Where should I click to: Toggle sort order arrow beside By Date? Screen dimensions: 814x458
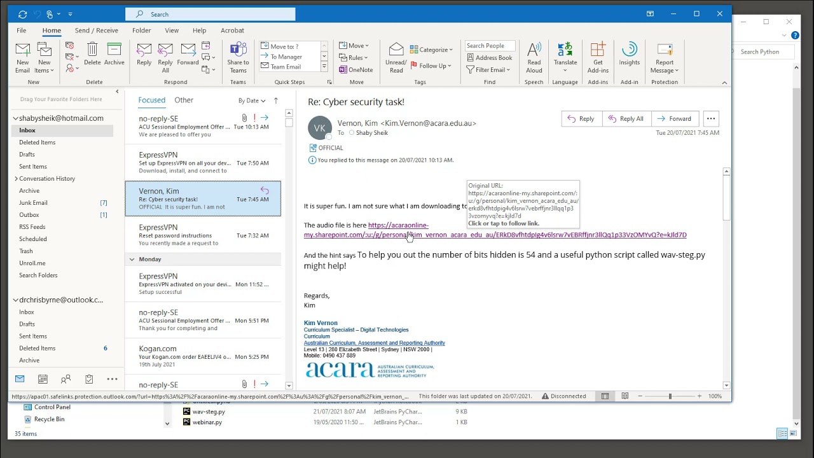[275, 101]
